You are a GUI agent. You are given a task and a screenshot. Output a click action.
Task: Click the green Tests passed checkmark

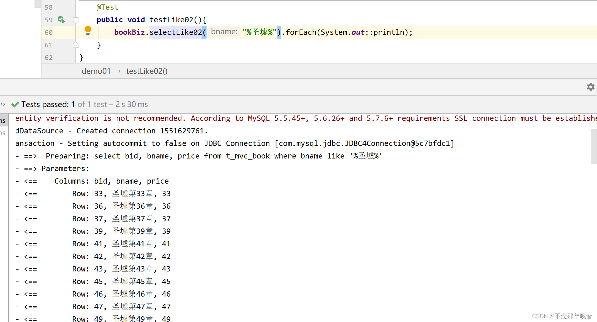point(15,105)
